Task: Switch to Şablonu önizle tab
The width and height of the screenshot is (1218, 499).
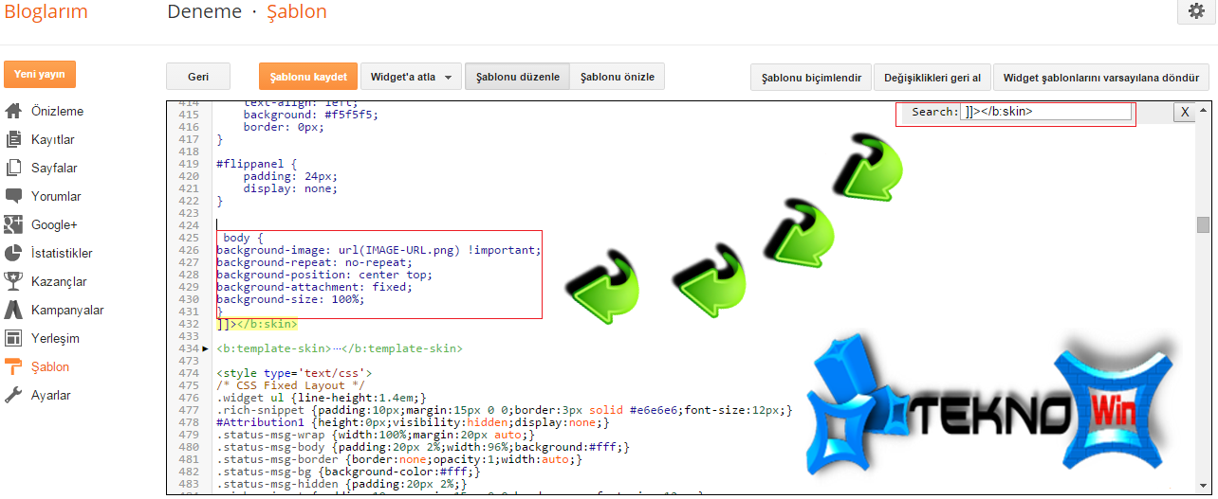Action: coord(618,77)
